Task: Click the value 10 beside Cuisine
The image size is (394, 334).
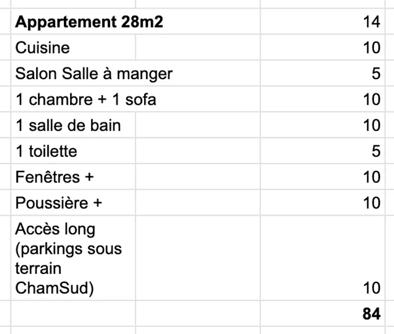Action: (x=327, y=48)
